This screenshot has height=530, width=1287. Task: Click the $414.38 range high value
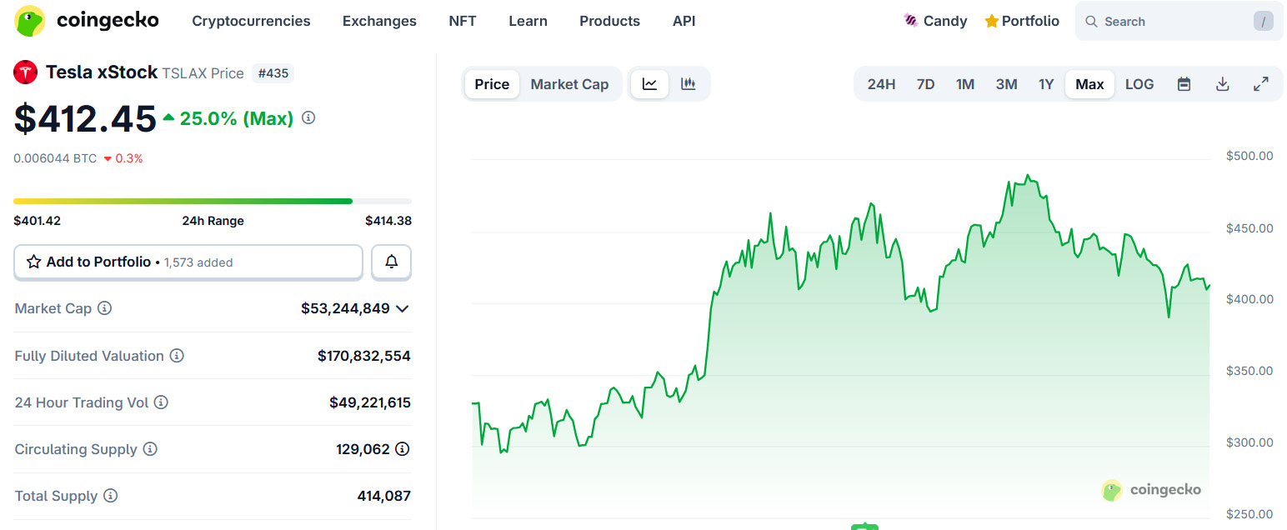pos(388,221)
